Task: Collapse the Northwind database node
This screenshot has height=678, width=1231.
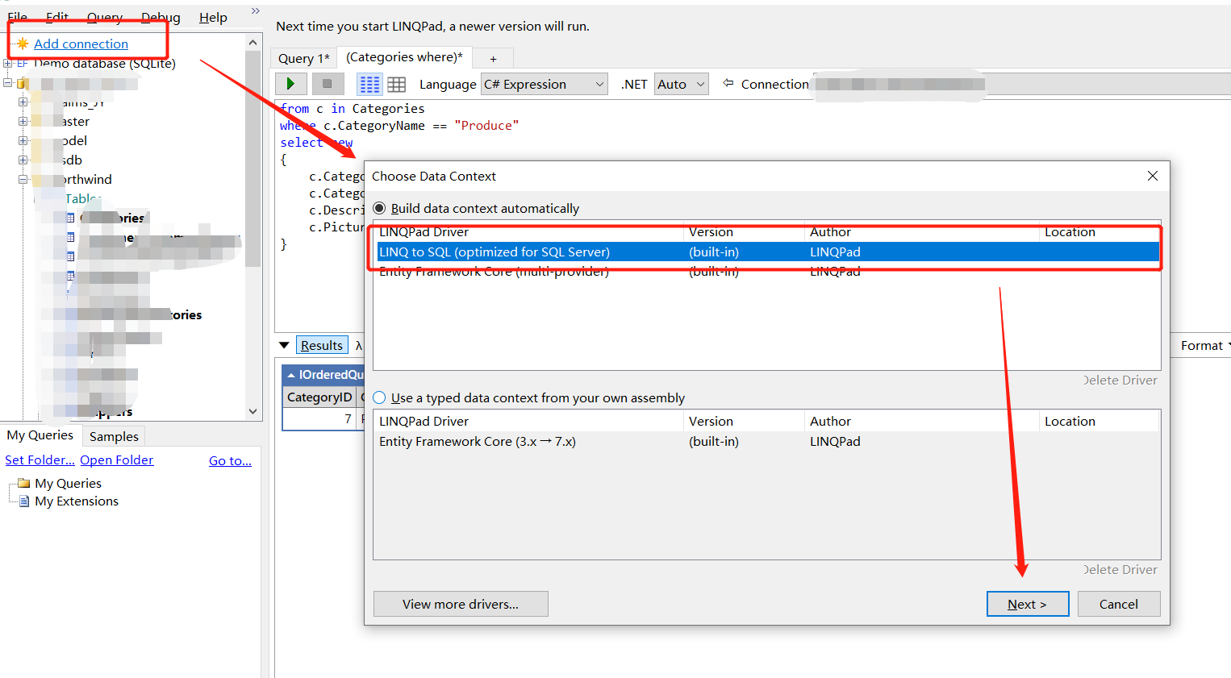Action: pos(23,179)
